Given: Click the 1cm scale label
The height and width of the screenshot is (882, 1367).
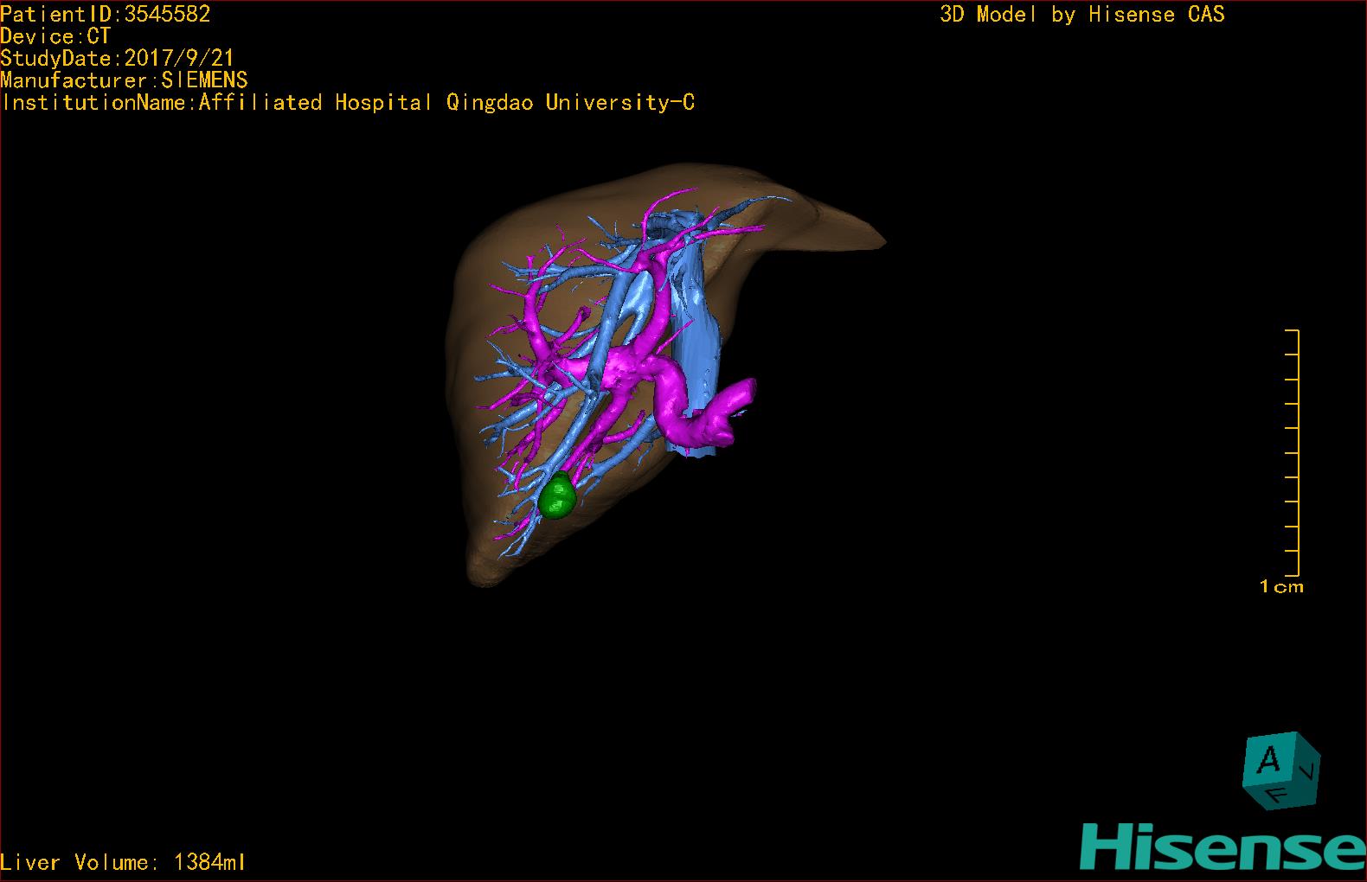Looking at the screenshot, I should tap(1281, 587).
